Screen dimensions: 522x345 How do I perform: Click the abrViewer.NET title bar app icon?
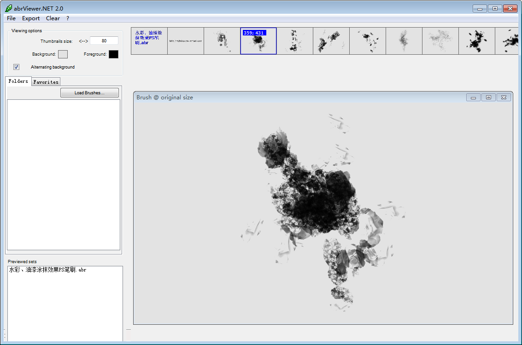[x=9, y=8]
